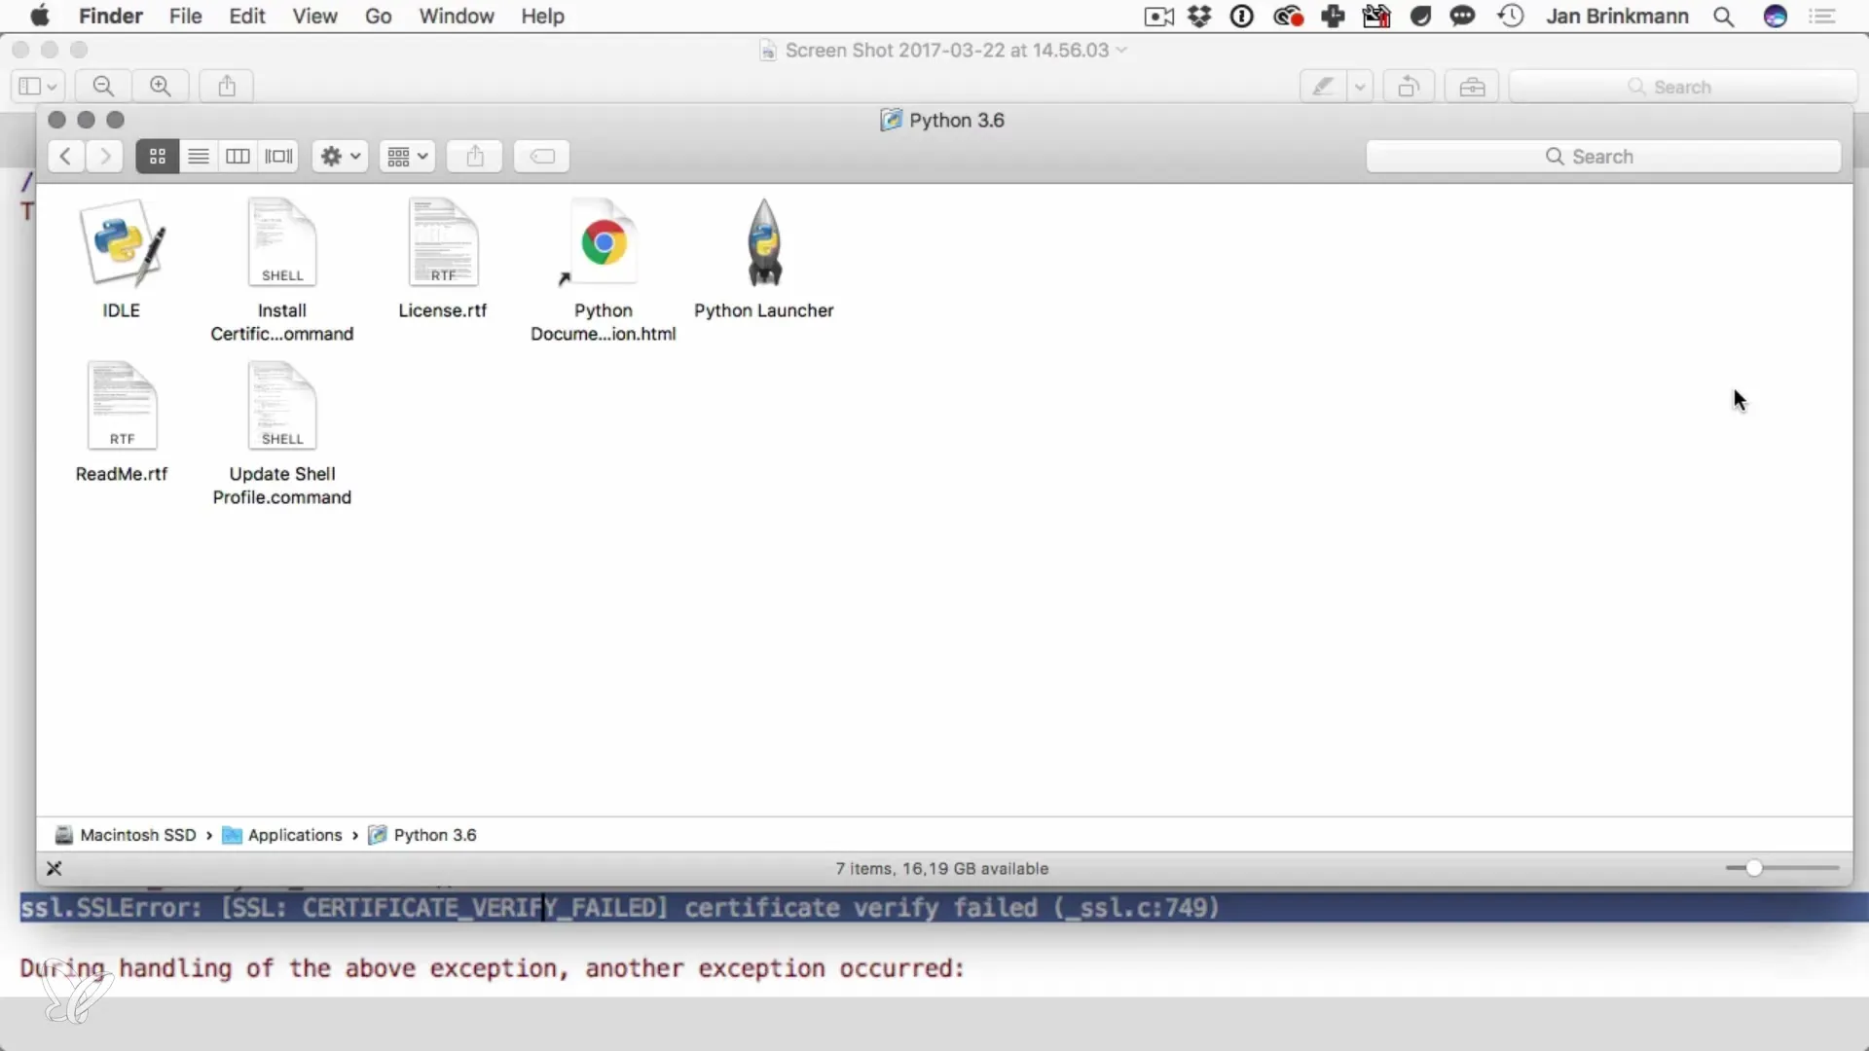
Task: Click Macintosh SSD in path bar
Action: [126, 835]
